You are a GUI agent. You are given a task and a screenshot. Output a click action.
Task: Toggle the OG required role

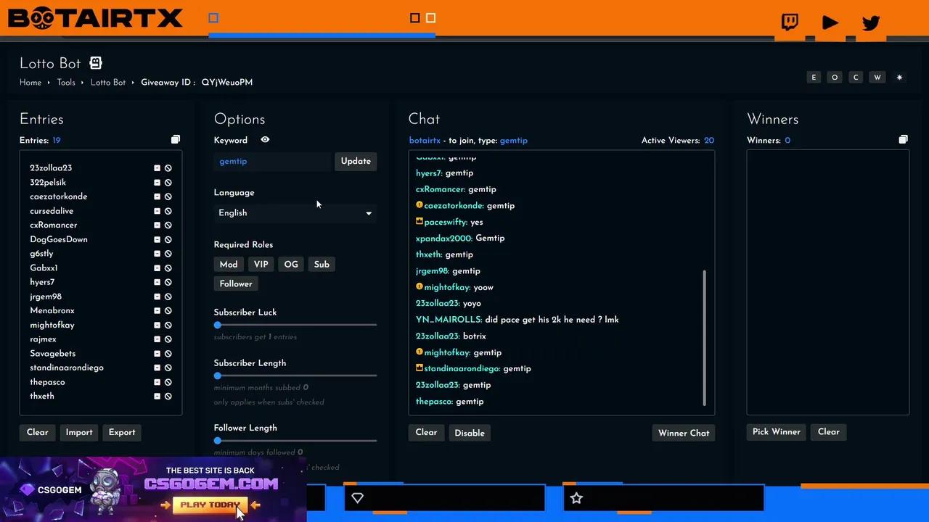point(291,265)
